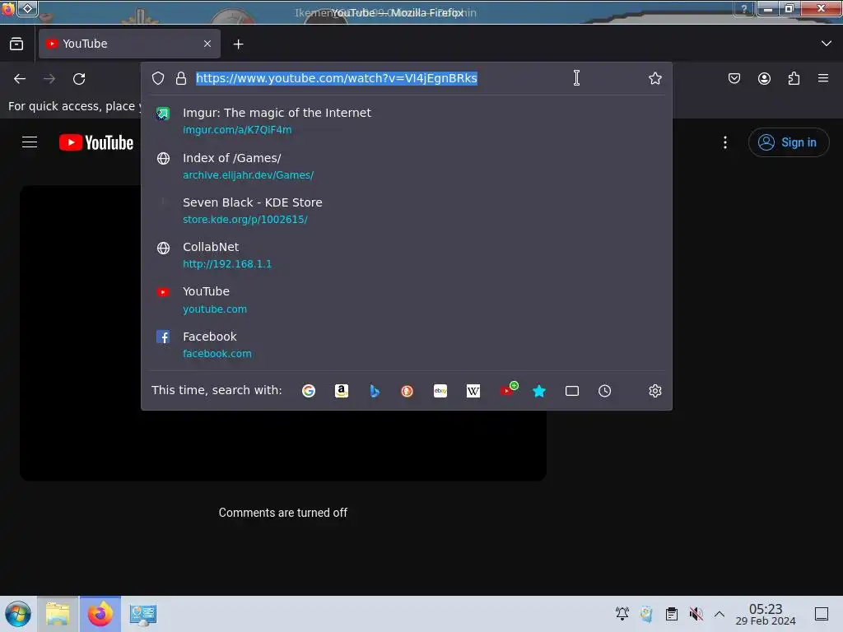Unmute audio from the tray speaker

(696, 614)
